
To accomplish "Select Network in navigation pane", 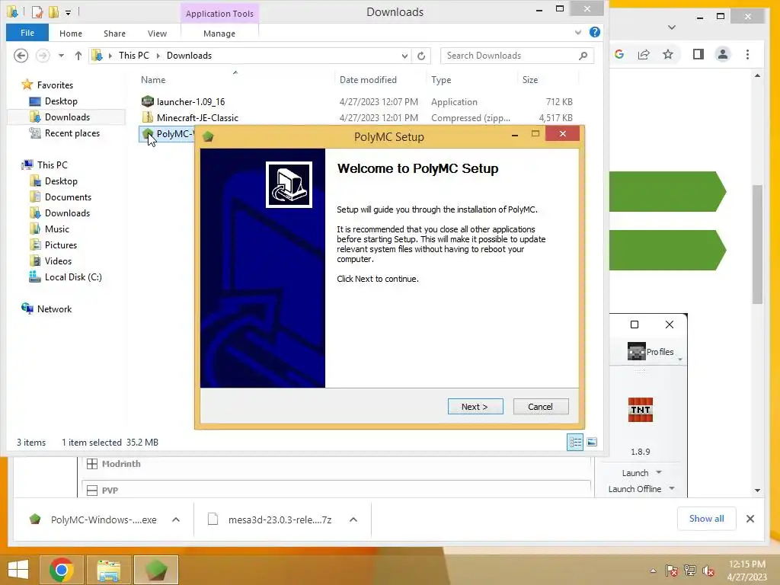I will 54,309.
